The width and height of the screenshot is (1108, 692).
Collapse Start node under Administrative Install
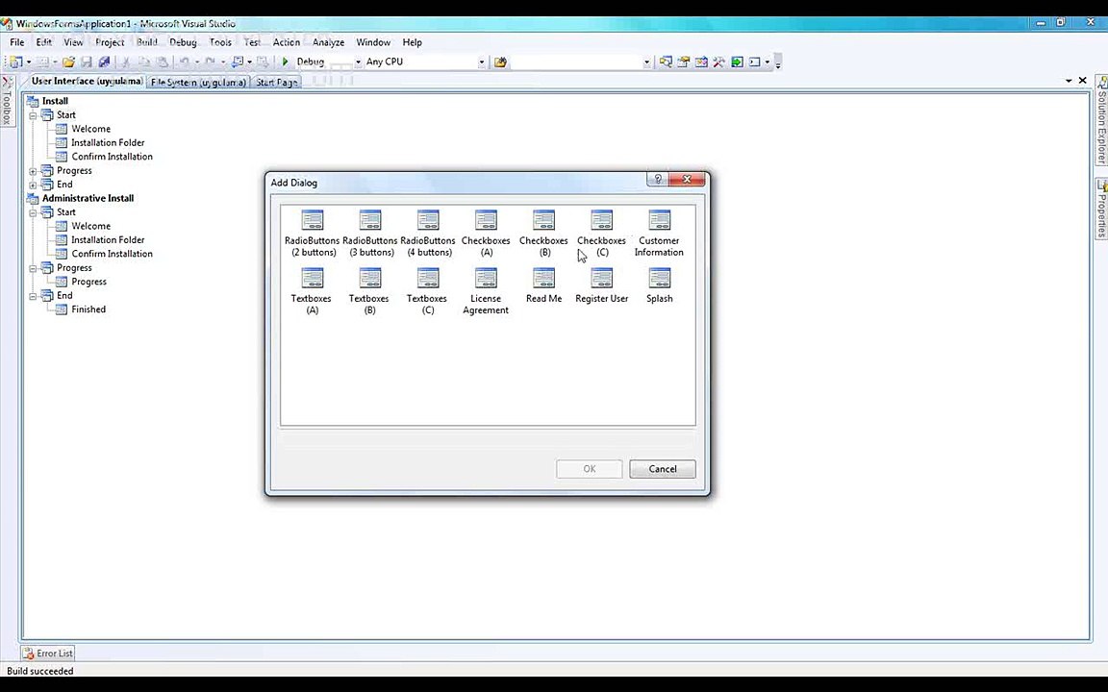[x=33, y=212]
